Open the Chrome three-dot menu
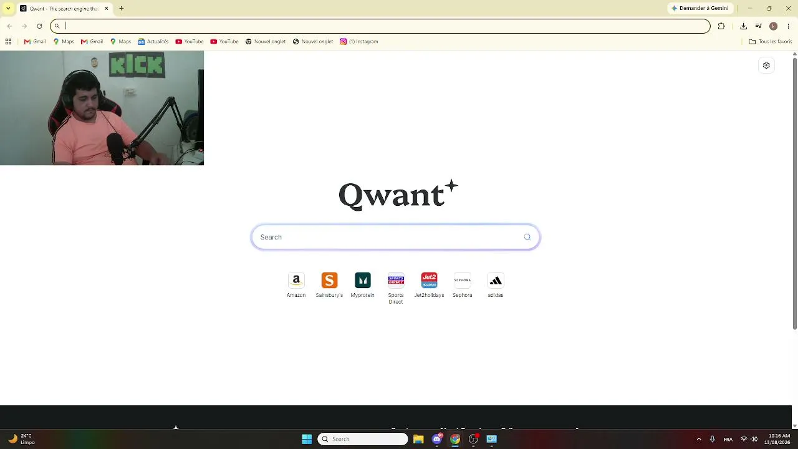This screenshot has height=449, width=798. tap(789, 26)
